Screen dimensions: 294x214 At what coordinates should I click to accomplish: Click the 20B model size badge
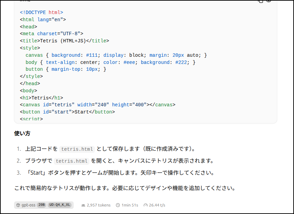[x=41, y=205]
